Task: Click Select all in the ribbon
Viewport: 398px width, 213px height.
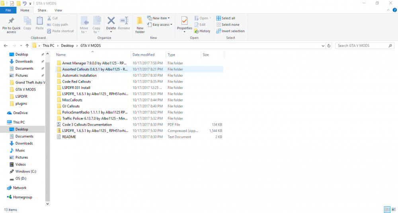Action: [226, 18]
